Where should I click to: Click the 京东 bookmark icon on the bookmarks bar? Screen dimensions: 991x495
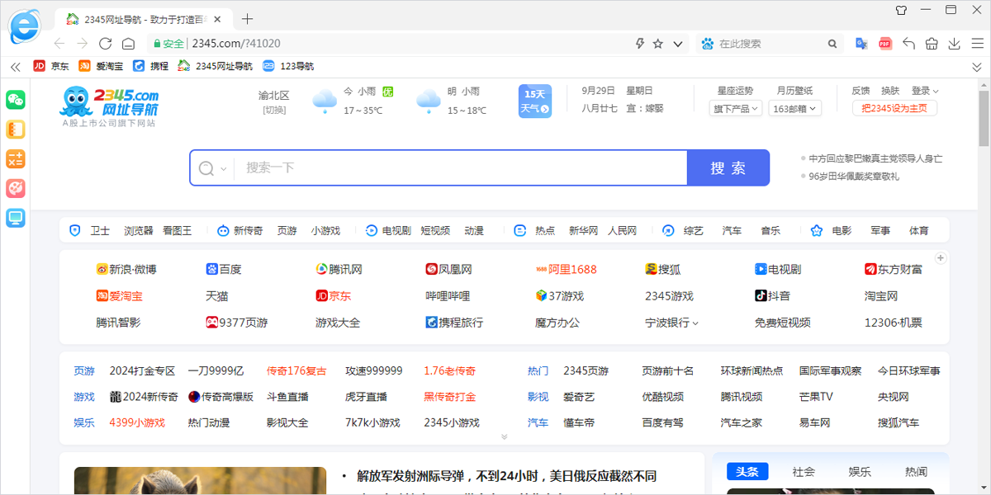[x=39, y=66]
